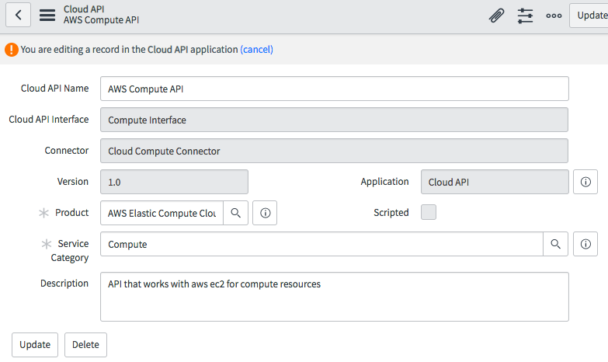Image resolution: width=608 pixels, height=362 pixels.
Task: Show Application record info icon
Action: tap(585, 182)
